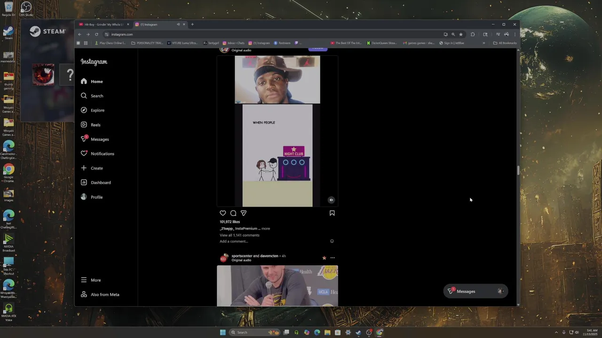602x338 pixels.
Task: View all 1,141 comments
Action: [x=239, y=235]
